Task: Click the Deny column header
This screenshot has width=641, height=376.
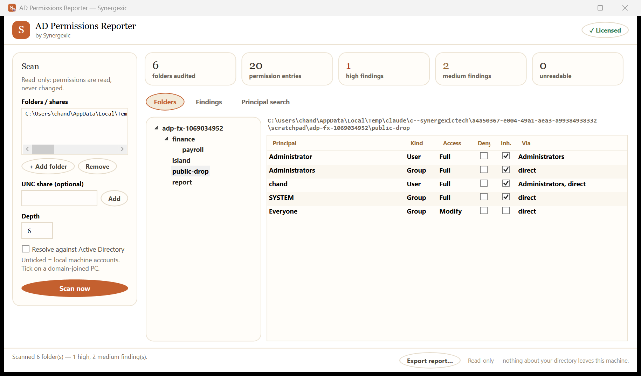Action: (484, 143)
